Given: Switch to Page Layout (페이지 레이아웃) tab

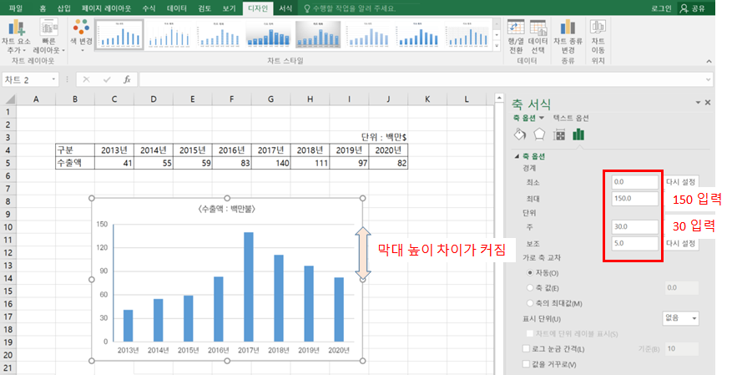Looking at the screenshot, I should (x=107, y=8).
